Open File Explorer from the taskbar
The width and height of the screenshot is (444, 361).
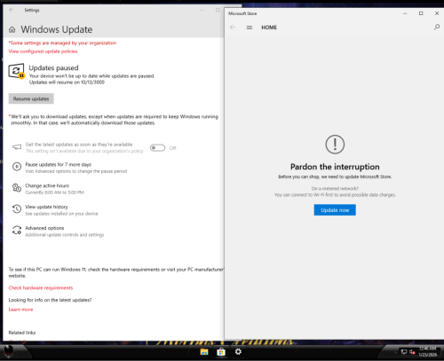click(204, 352)
